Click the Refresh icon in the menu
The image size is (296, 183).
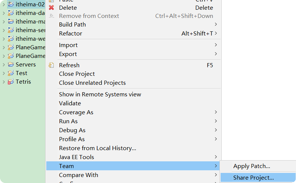coord(52,65)
